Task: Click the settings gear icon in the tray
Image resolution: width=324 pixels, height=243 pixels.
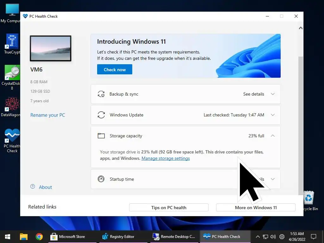Action: pos(282,237)
